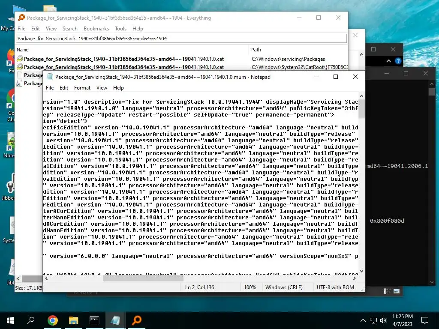
Task: Open the Everything Tools menu
Action: [x=120, y=29]
